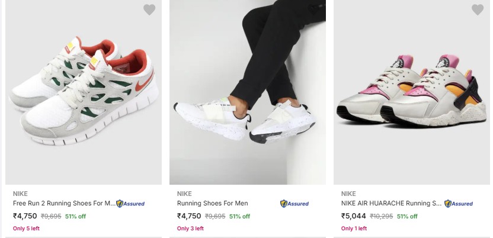Wishlist the Free Run 2 shoes with heart icon
This screenshot has height=238, width=493.
tap(149, 9)
